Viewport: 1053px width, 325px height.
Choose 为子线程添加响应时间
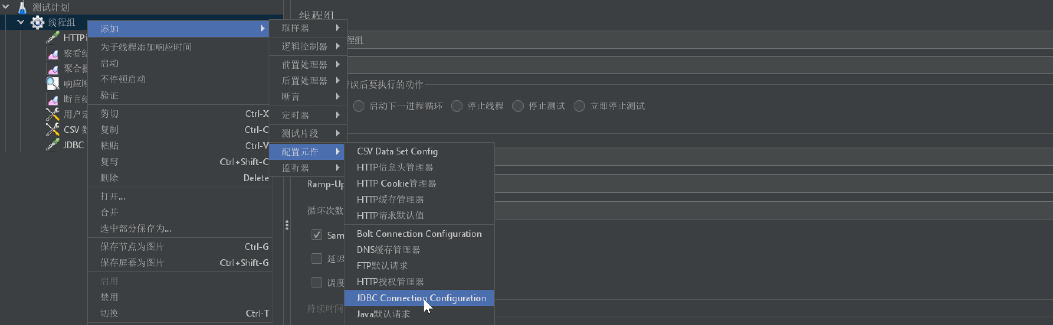(x=179, y=47)
